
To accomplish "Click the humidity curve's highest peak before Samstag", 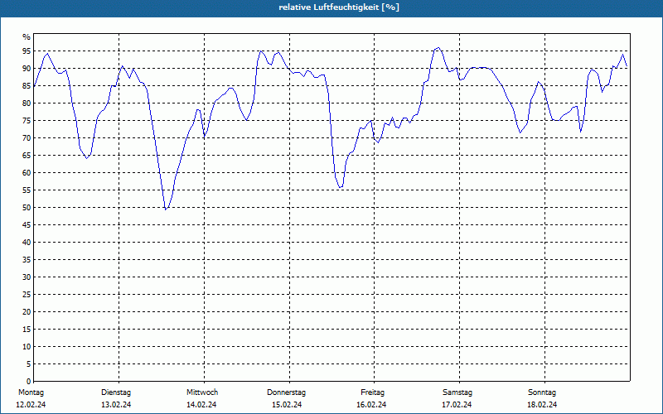I will (x=438, y=48).
